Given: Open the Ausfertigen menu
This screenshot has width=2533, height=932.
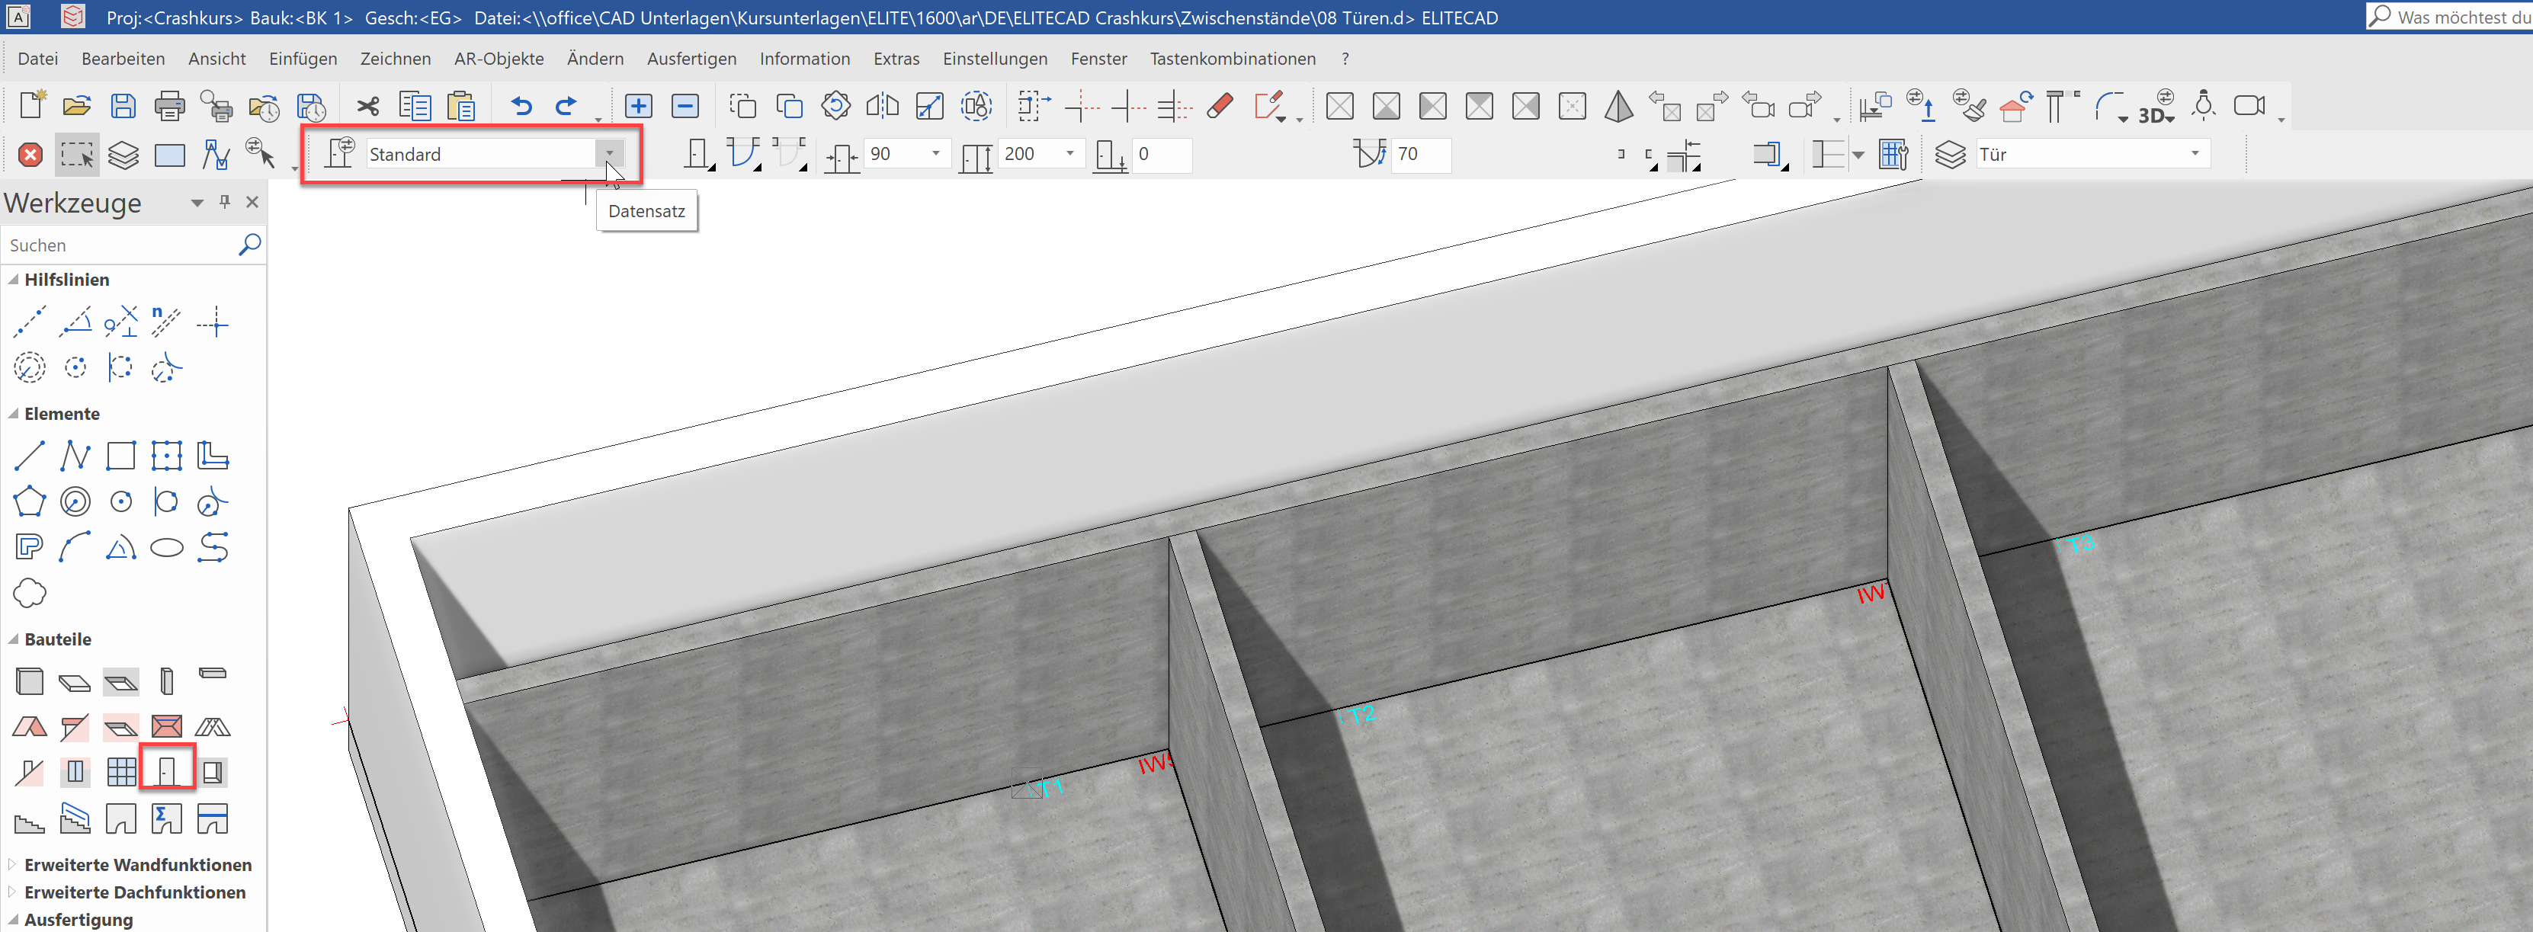Looking at the screenshot, I should pyautogui.click(x=691, y=59).
